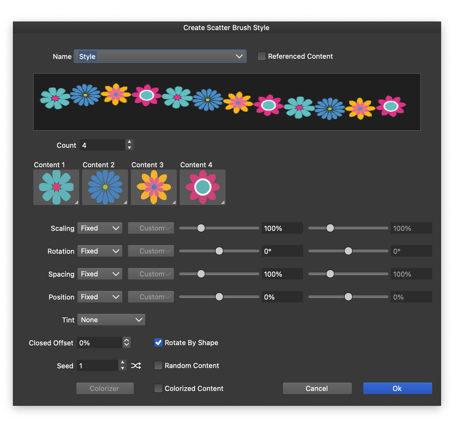Enable the Random Content checkbox

point(158,366)
